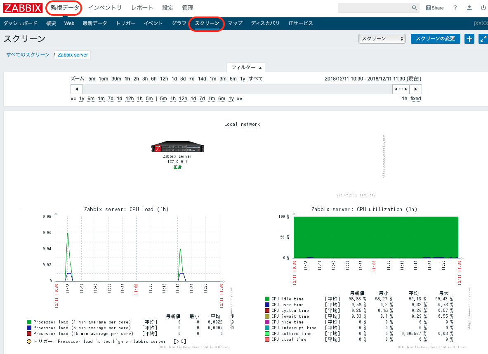Click the ZABBIX logo
The height and width of the screenshot is (354, 488).
point(22,8)
